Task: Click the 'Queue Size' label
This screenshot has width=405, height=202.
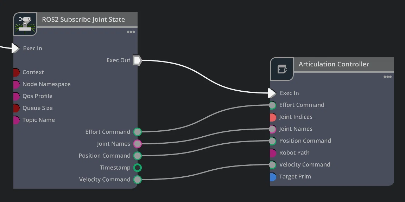Action: pyautogui.click(x=37, y=108)
